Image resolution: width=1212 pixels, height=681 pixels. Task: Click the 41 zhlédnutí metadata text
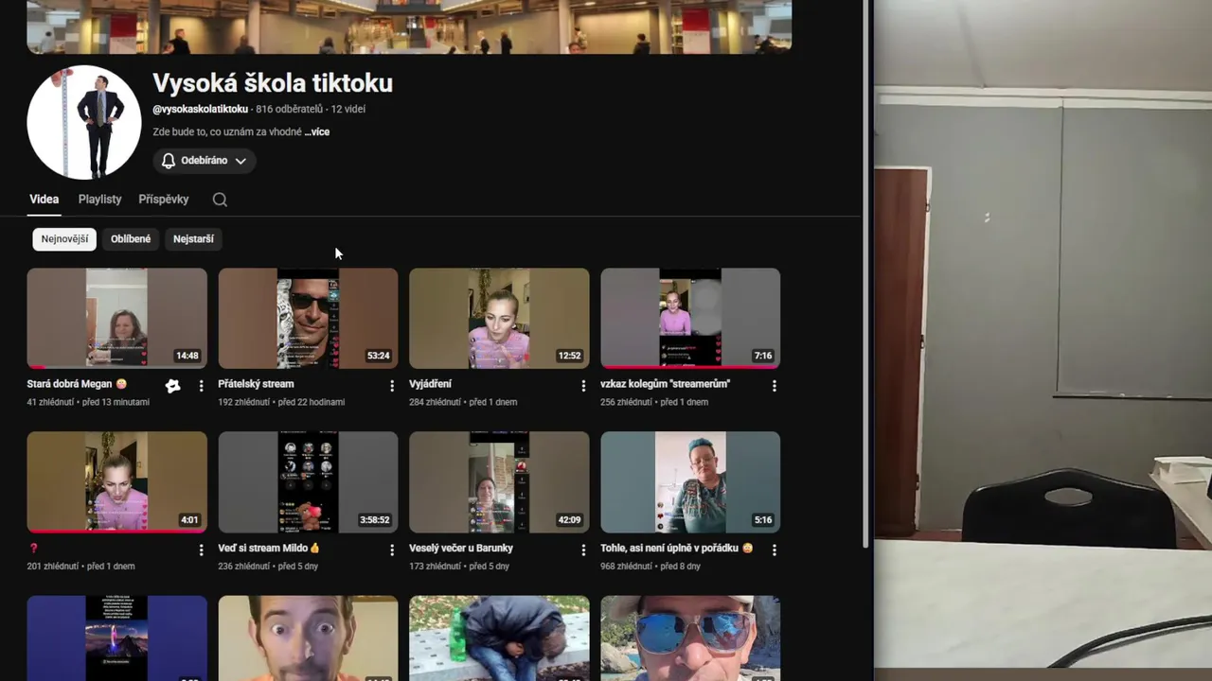pos(51,402)
